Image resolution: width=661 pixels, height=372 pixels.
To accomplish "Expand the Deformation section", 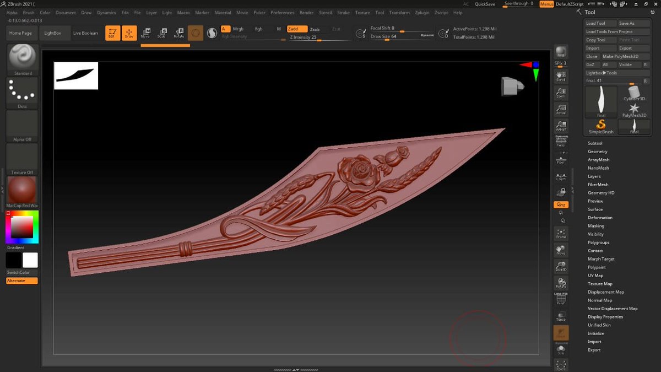I will click(600, 218).
